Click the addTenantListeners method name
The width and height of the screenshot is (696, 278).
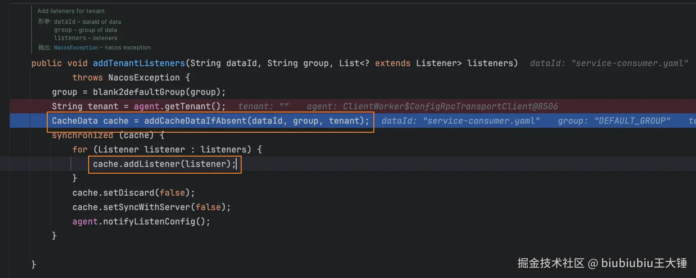tap(139, 63)
